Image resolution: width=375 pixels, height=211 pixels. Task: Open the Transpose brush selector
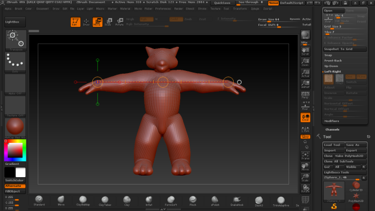15,40
